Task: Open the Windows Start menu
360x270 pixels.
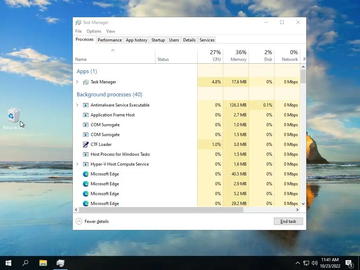Action: (x=8, y=263)
